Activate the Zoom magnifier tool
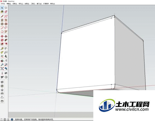Image resolution: width=155 pixels, height=121 pixels. coord(2,65)
